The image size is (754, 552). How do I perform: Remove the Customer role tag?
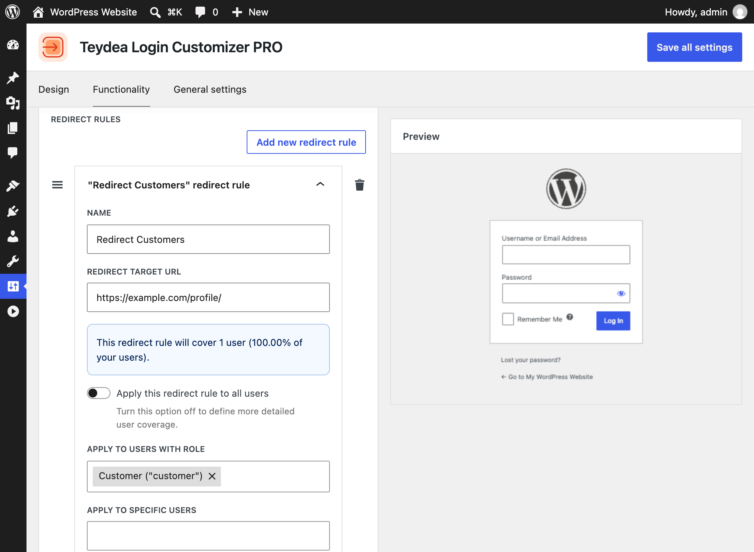point(212,476)
